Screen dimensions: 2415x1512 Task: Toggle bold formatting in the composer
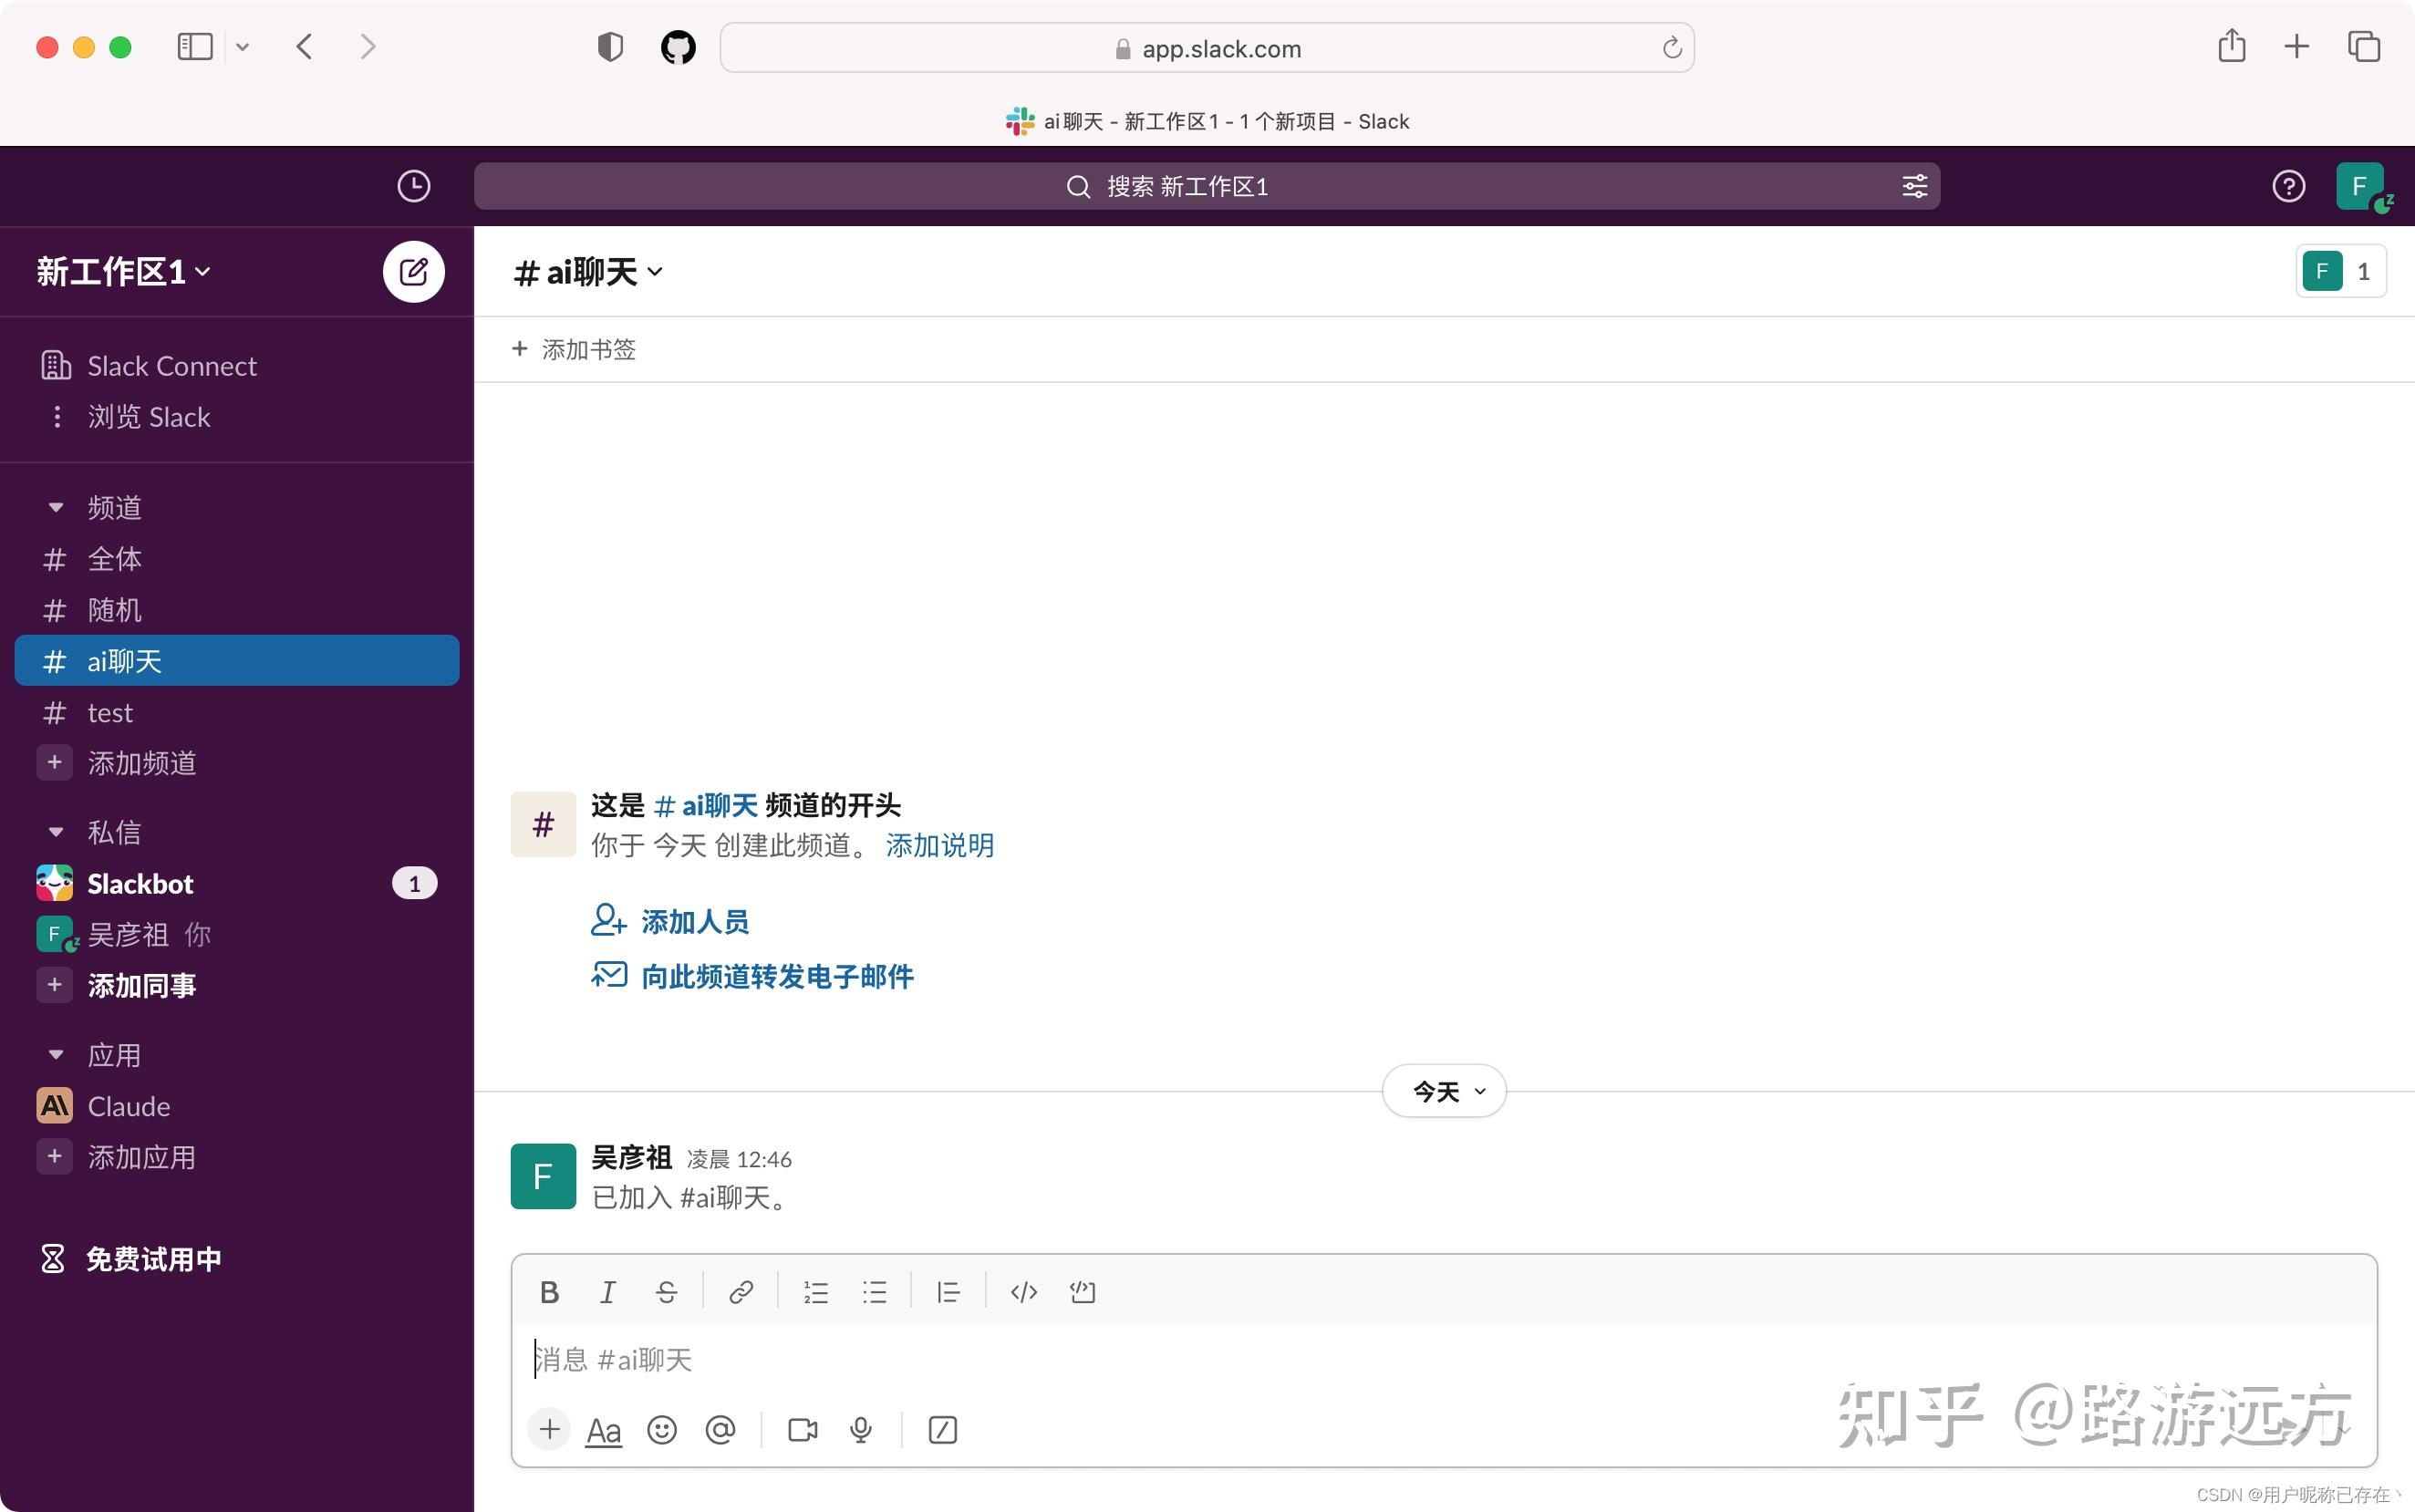[x=549, y=1291]
